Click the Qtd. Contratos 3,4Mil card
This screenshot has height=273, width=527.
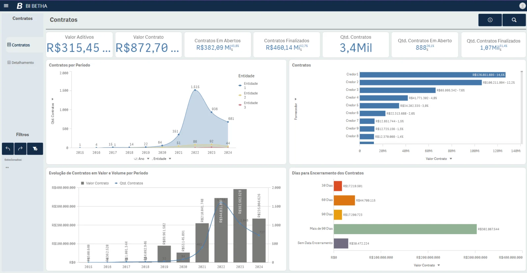[x=356, y=45]
